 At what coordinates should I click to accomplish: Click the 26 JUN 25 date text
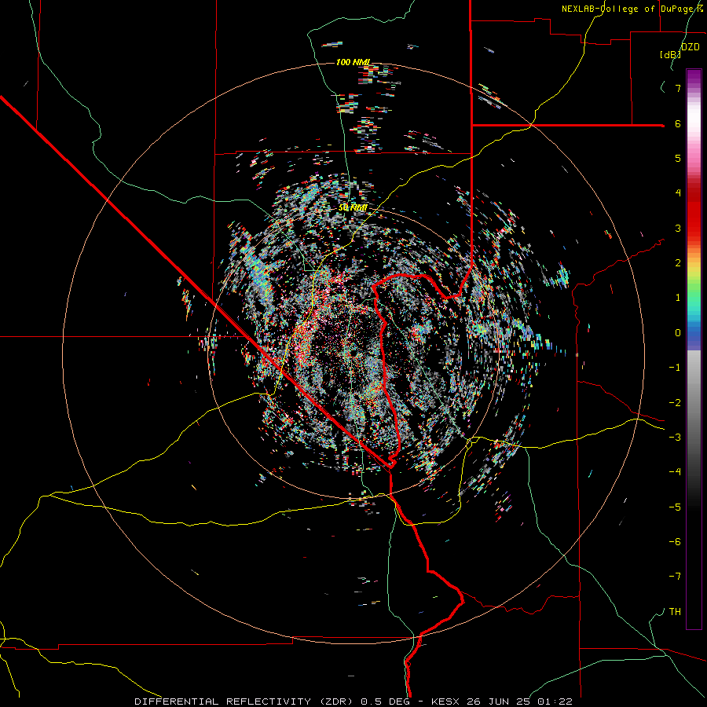click(x=498, y=702)
